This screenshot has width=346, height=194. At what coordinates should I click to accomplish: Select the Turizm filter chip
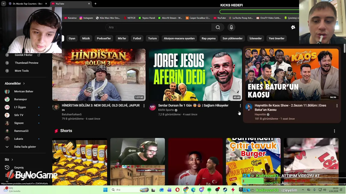pyautogui.click(x=152, y=39)
